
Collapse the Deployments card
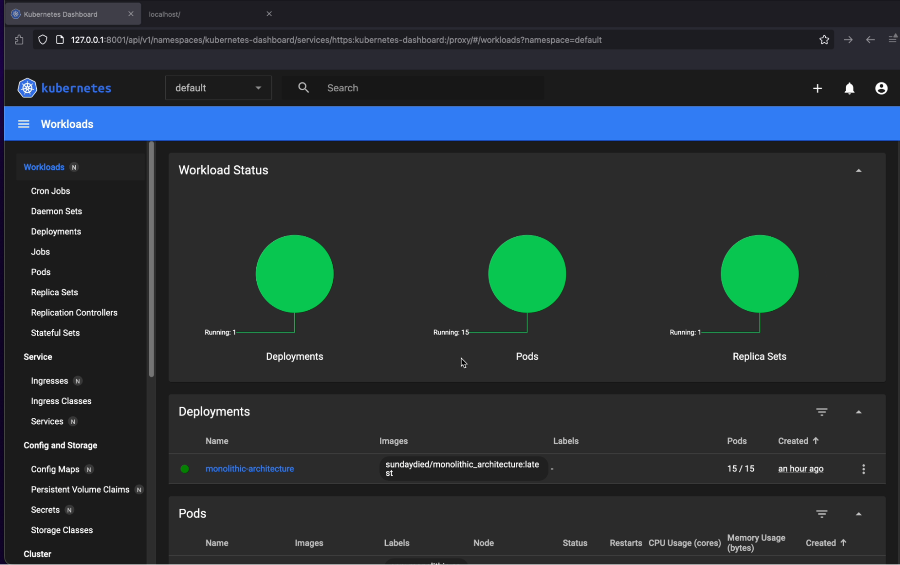(x=859, y=412)
